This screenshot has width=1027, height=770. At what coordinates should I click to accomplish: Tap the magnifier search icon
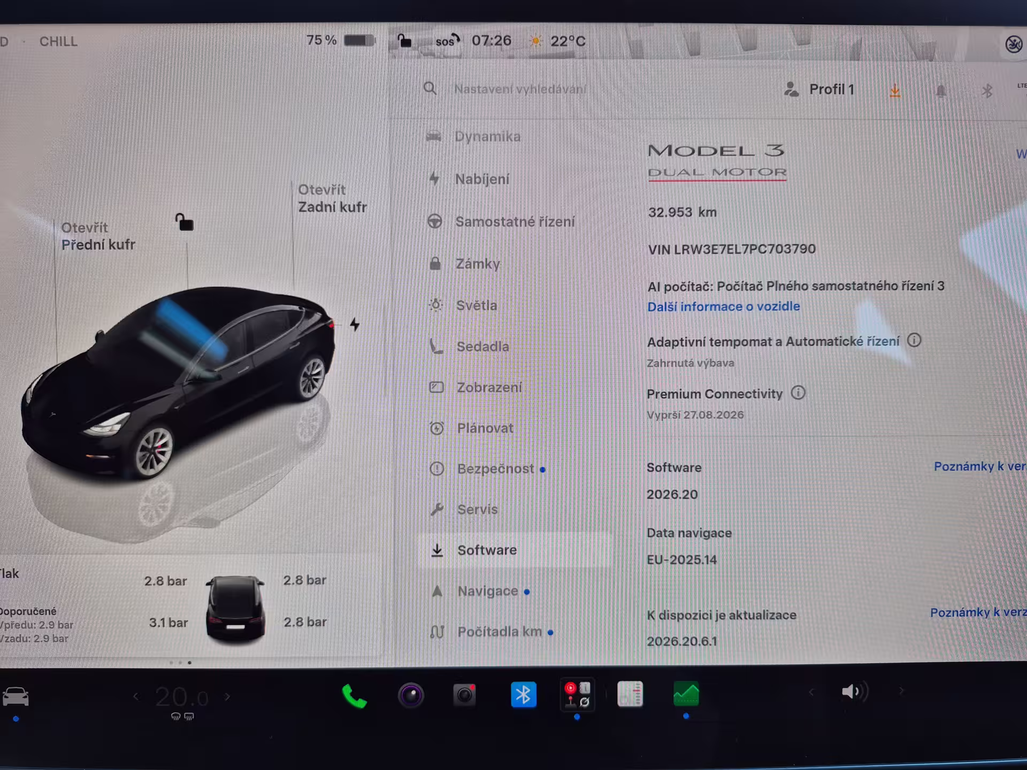430,88
